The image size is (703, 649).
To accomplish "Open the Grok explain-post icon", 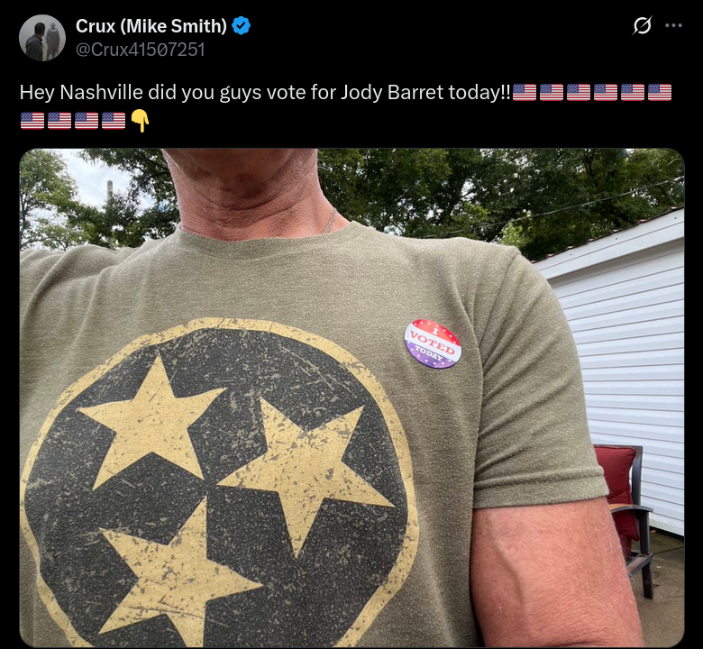I will coord(642,25).
